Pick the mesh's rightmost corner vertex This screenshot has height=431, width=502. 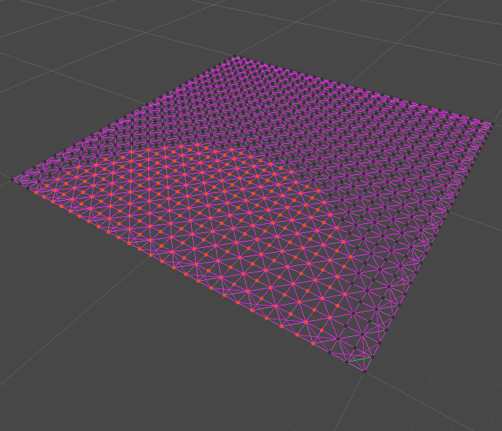(494, 124)
